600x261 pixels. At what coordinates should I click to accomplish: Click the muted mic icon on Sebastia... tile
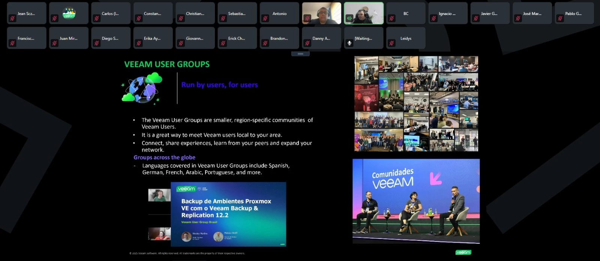pyautogui.click(x=223, y=18)
